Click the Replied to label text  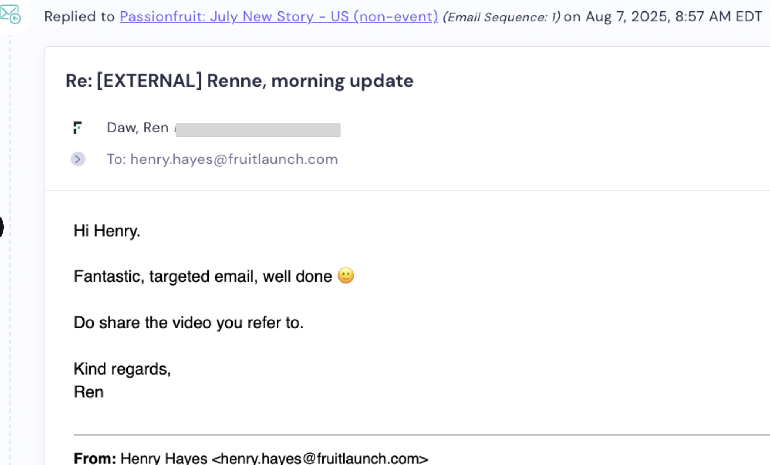pos(79,16)
